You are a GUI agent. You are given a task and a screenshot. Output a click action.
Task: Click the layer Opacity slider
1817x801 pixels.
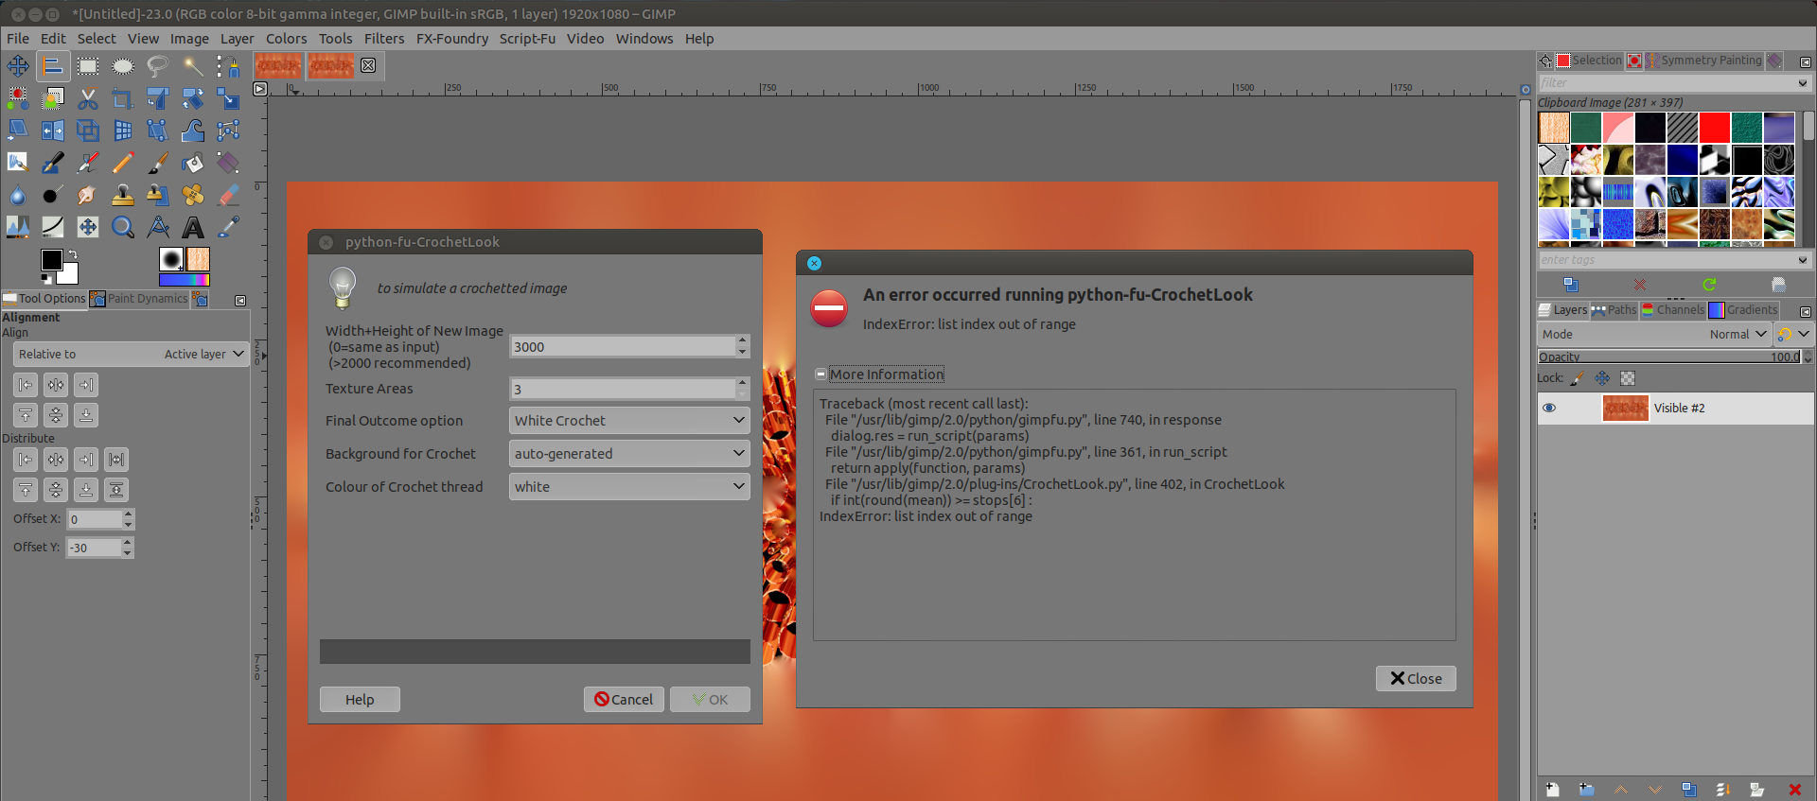click(x=1669, y=357)
